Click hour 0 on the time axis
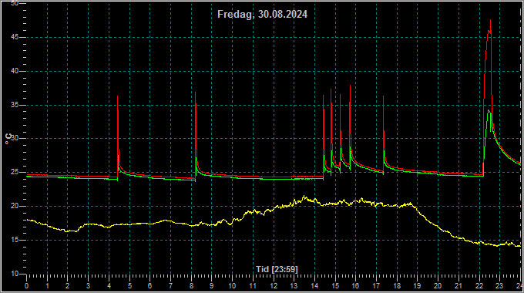 [x=27, y=286]
